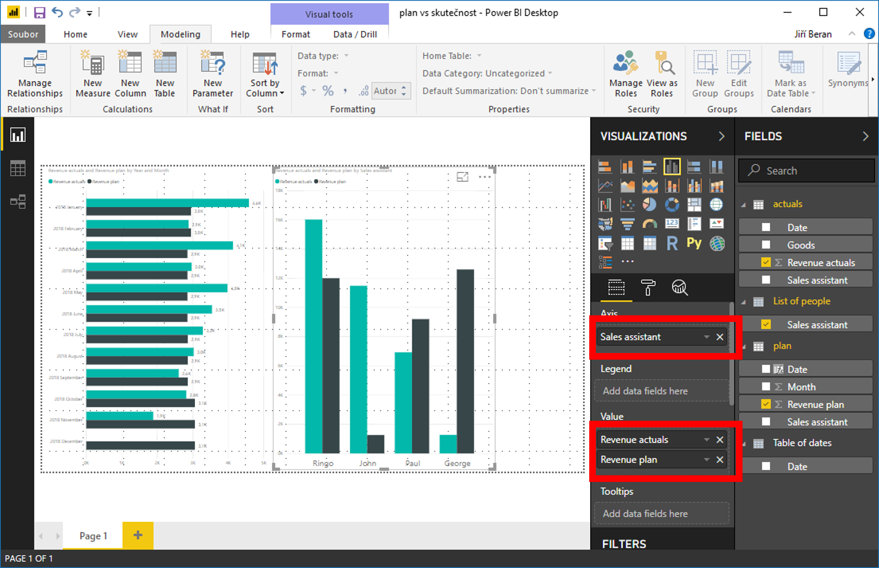Uncheck Sales assistant under List of people
The image size is (879, 568).
click(766, 324)
